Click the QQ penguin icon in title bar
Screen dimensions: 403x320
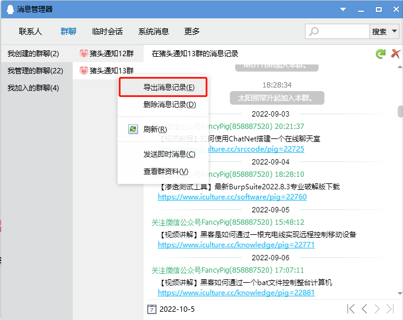pyautogui.click(x=10, y=9)
